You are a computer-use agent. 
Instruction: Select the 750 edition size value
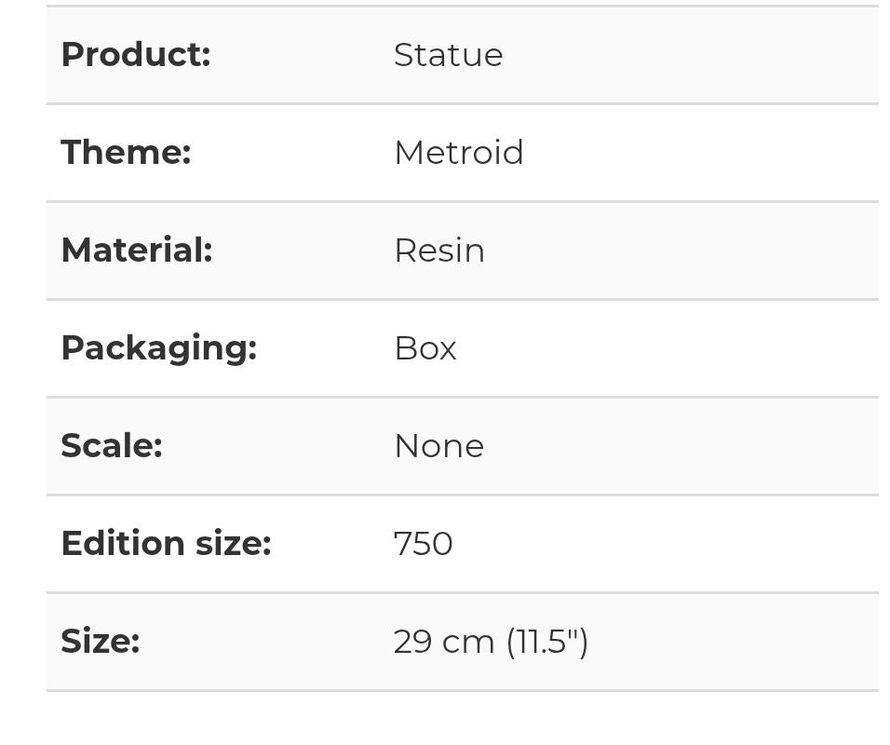[x=423, y=544]
